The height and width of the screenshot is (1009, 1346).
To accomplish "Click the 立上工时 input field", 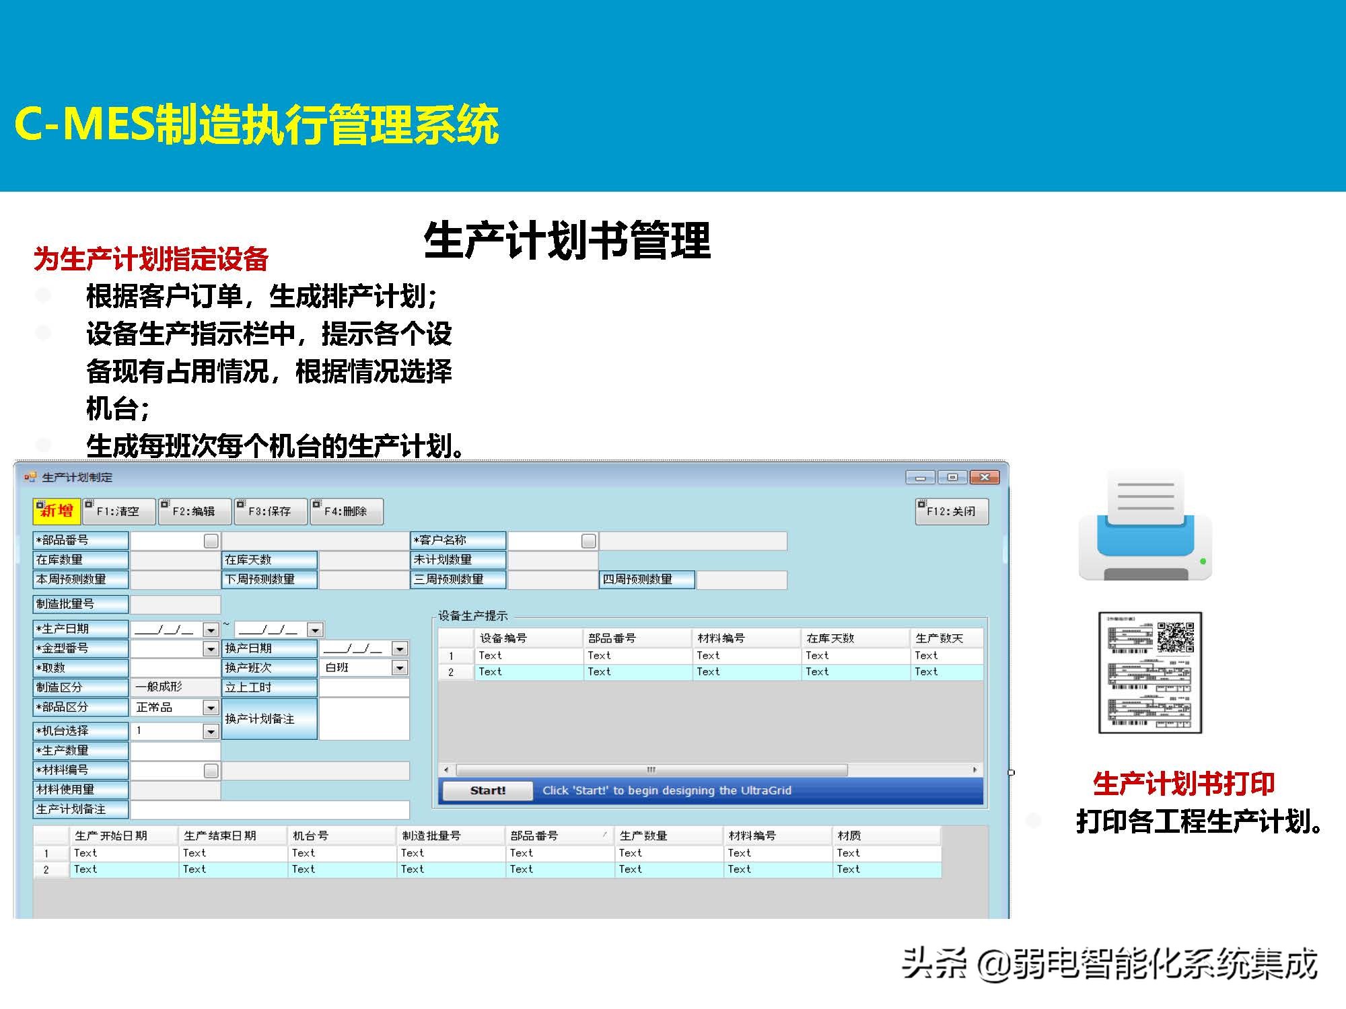I will (x=364, y=687).
